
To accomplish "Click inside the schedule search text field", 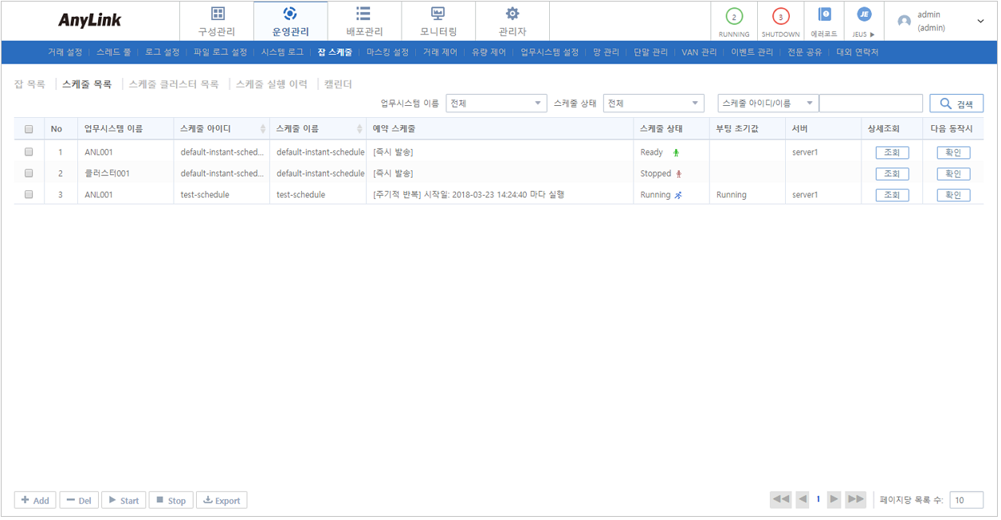I will tap(871, 103).
